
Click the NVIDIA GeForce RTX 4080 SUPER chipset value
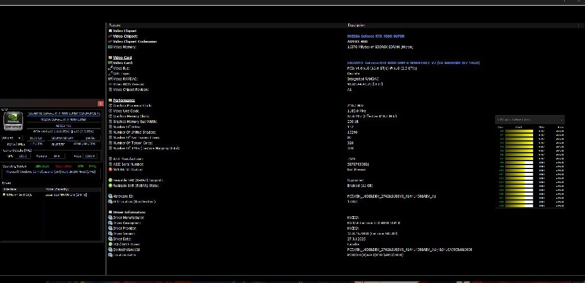pos(376,36)
